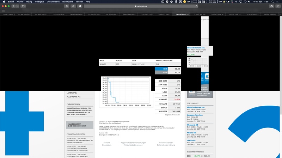
Task: Open the Bladwijzers menu
Action: (x=68, y=2)
